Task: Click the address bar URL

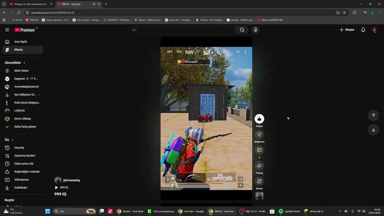Action: 53,13
